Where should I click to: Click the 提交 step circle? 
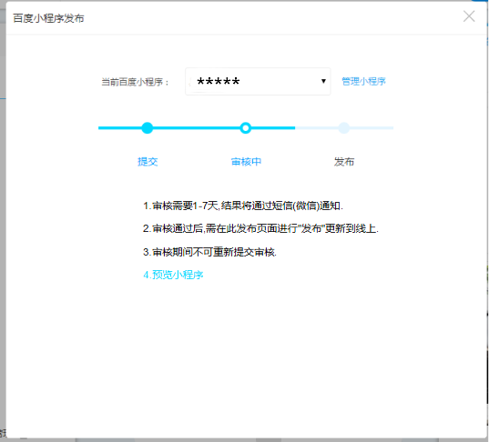point(148,127)
